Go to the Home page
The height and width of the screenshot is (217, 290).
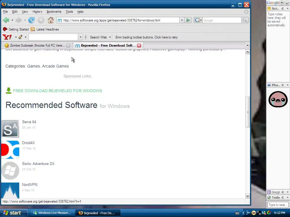coord(50,20)
